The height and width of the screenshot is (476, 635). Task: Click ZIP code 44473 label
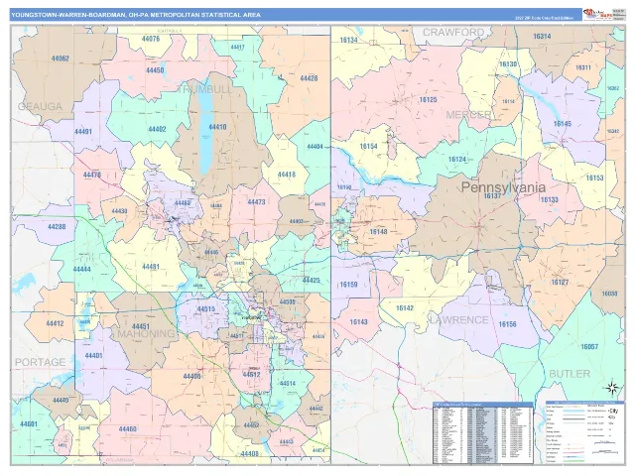256,202
